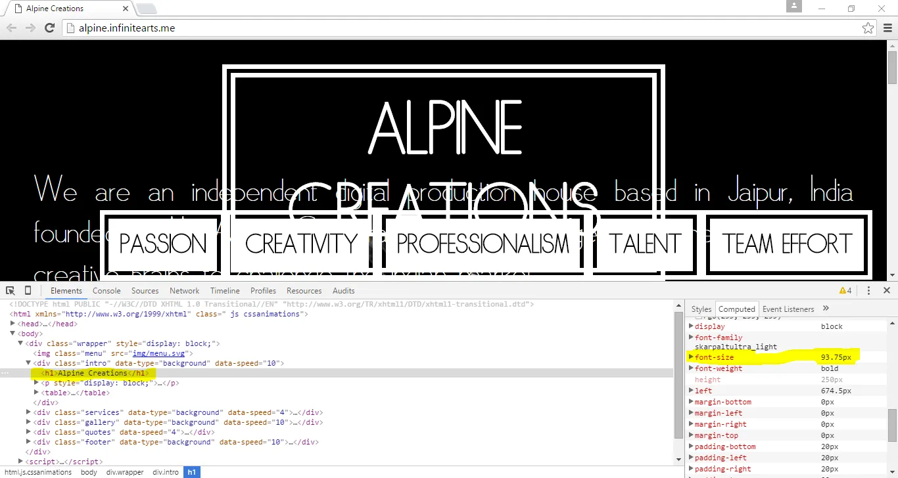Collapse the div class wrapper node
The height and width of the screenshot is (478, 898).
(x=21, y=343)
